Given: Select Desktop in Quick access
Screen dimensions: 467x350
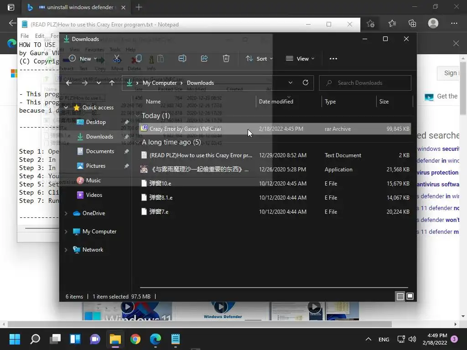Looking at the screenshot, I should (96, 122).
